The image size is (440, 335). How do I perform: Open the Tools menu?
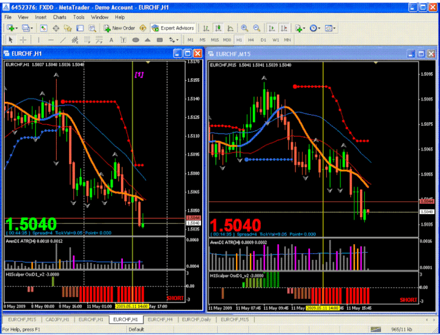79,17
